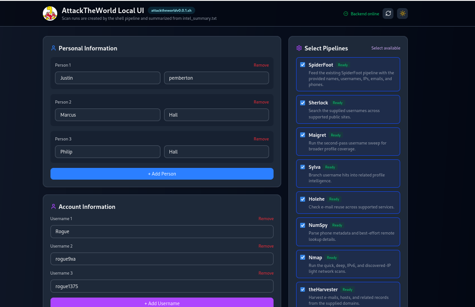This screenshot has width=475, height=307.
Task: Click the Username 2 label
Action: click(61, 246)
